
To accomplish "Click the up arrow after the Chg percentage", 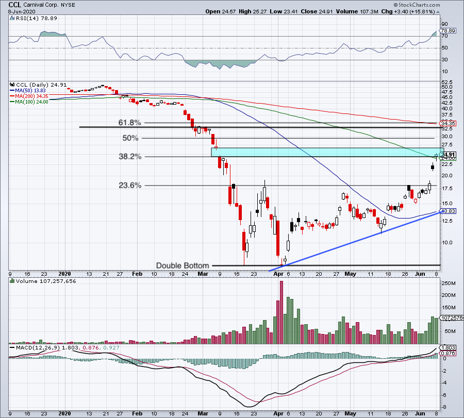I will [438, 12].
